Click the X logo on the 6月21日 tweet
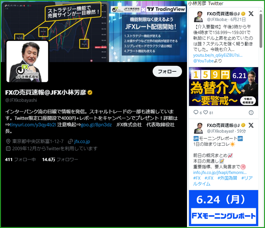Viewport: 265px width, 228px height. [251, 13]
